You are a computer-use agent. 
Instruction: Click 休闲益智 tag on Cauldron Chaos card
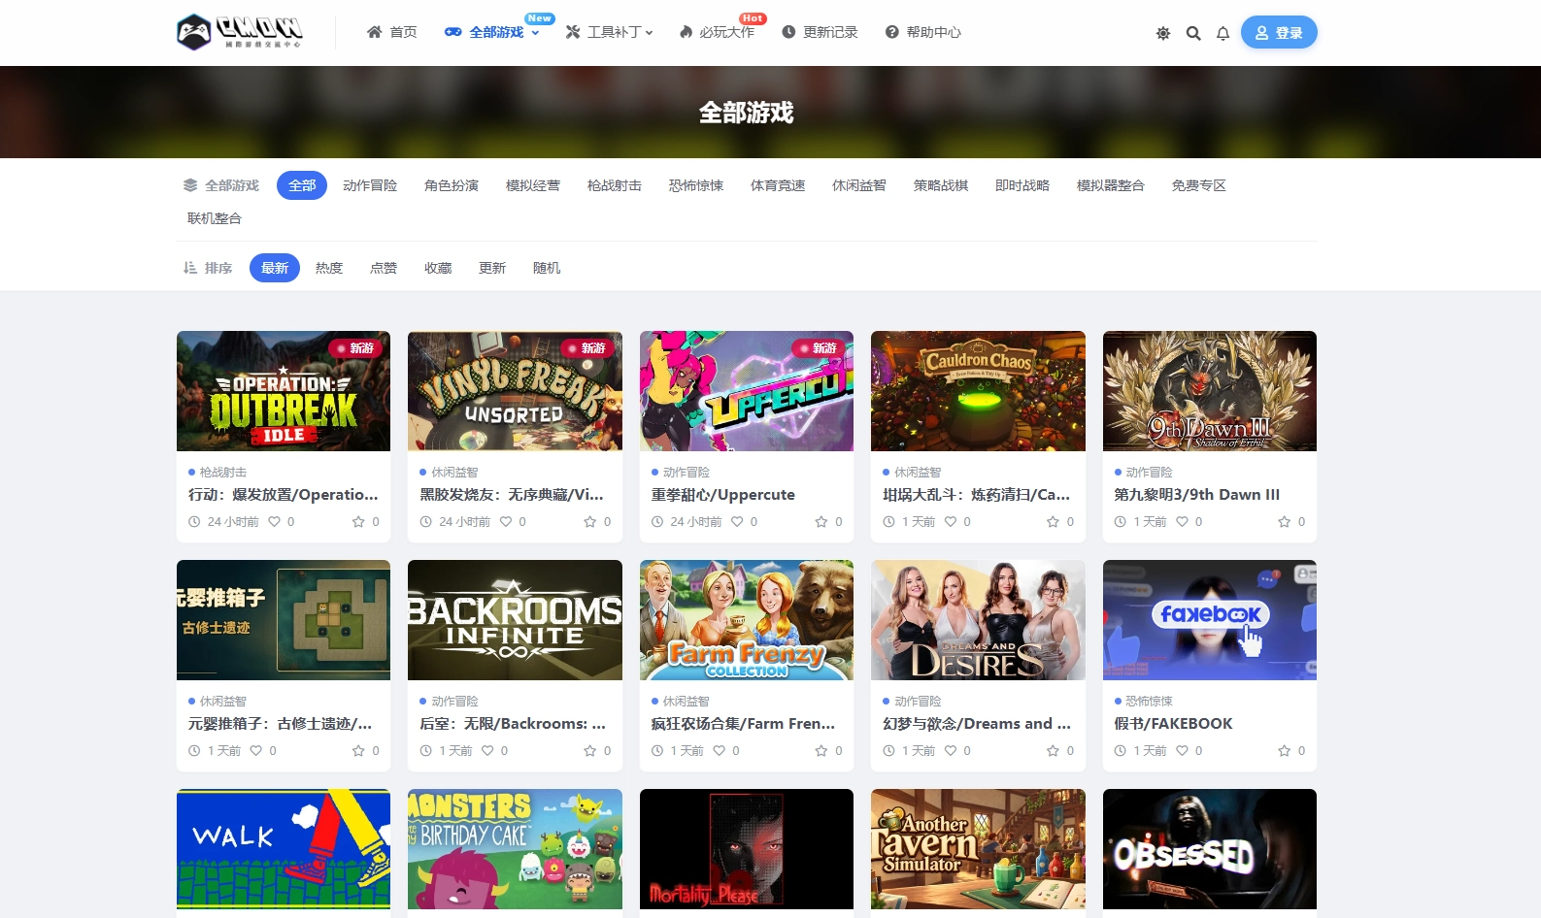pyautogui.click(x=918, y=473)
